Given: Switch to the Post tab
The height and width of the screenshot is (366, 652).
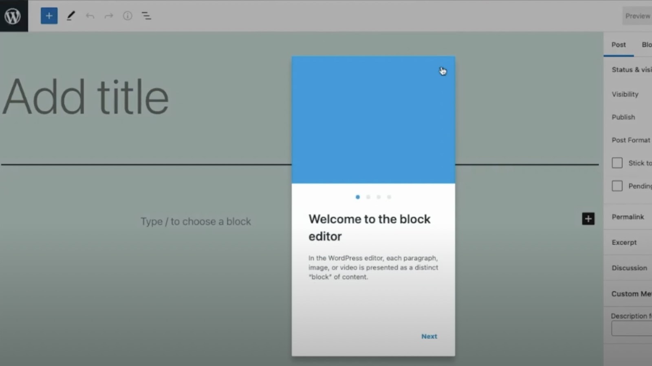Looking at the screenshot, I should point(619,45).
